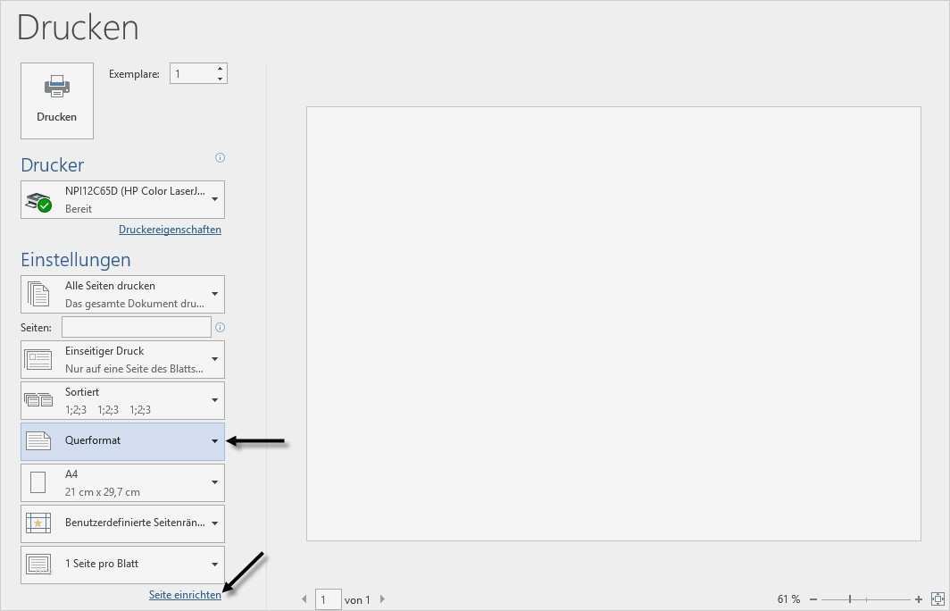The height and width of the screenshot is (611, 950).
Task: Click the current page number field
Action: pyautogui.click(x=328, y=599)
